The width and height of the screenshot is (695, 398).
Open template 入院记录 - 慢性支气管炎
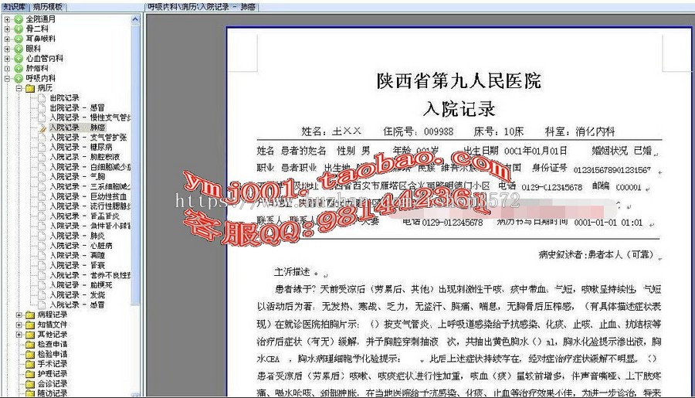[x=90, y=117]
